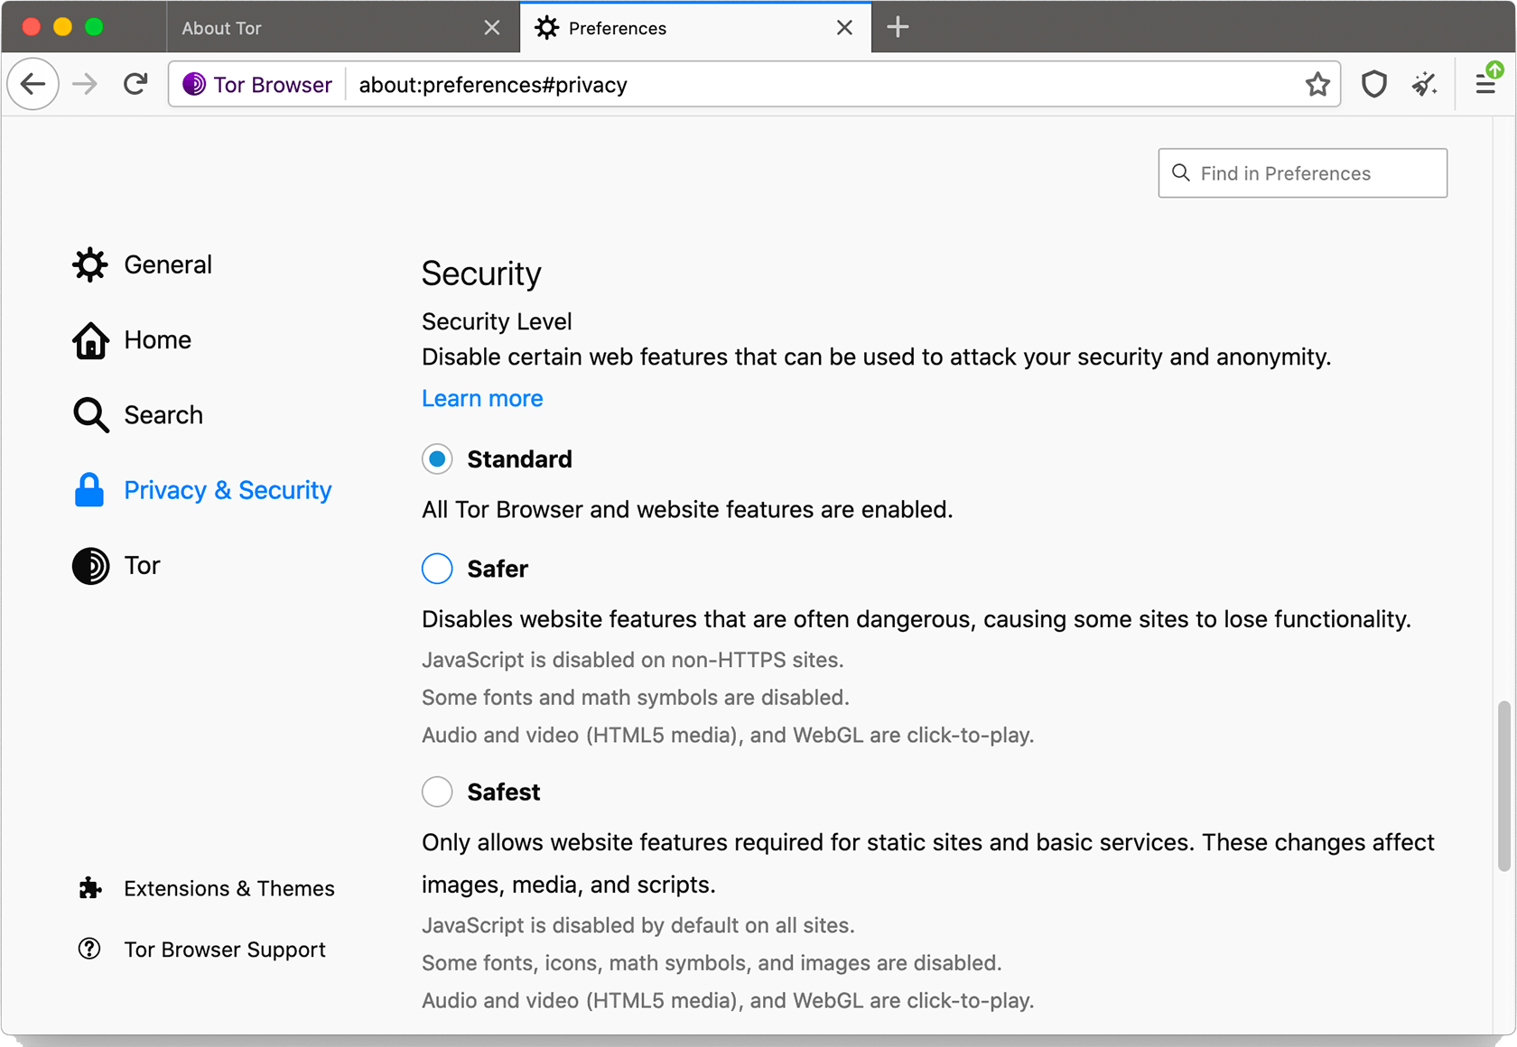Click the Home sidebar icon
This screenshot has width=1517, height=1047.
(89, 340)
